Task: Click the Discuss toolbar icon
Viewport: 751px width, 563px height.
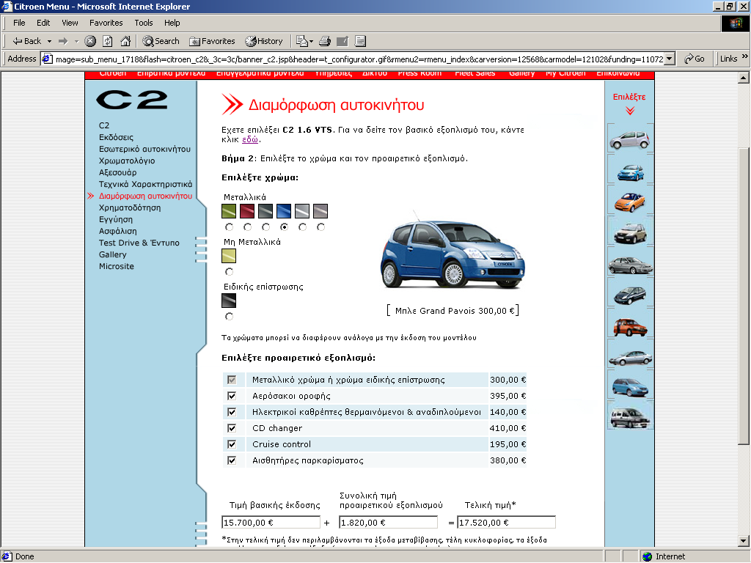Action: (x=360, y=41)
